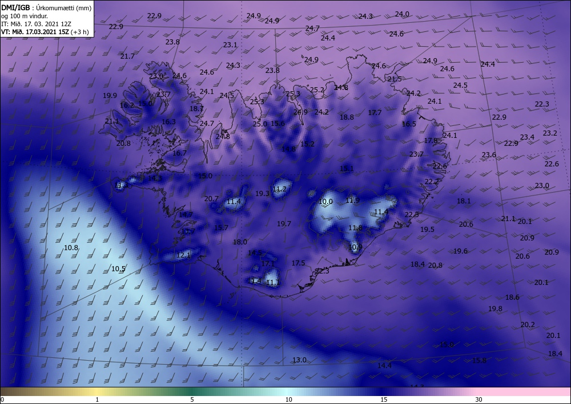
Task: Select the map value '23.2'
Action: (550, 133)
